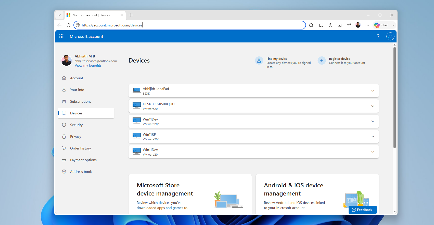
Task: Toggle the Split screen icon
Action: 321,25
